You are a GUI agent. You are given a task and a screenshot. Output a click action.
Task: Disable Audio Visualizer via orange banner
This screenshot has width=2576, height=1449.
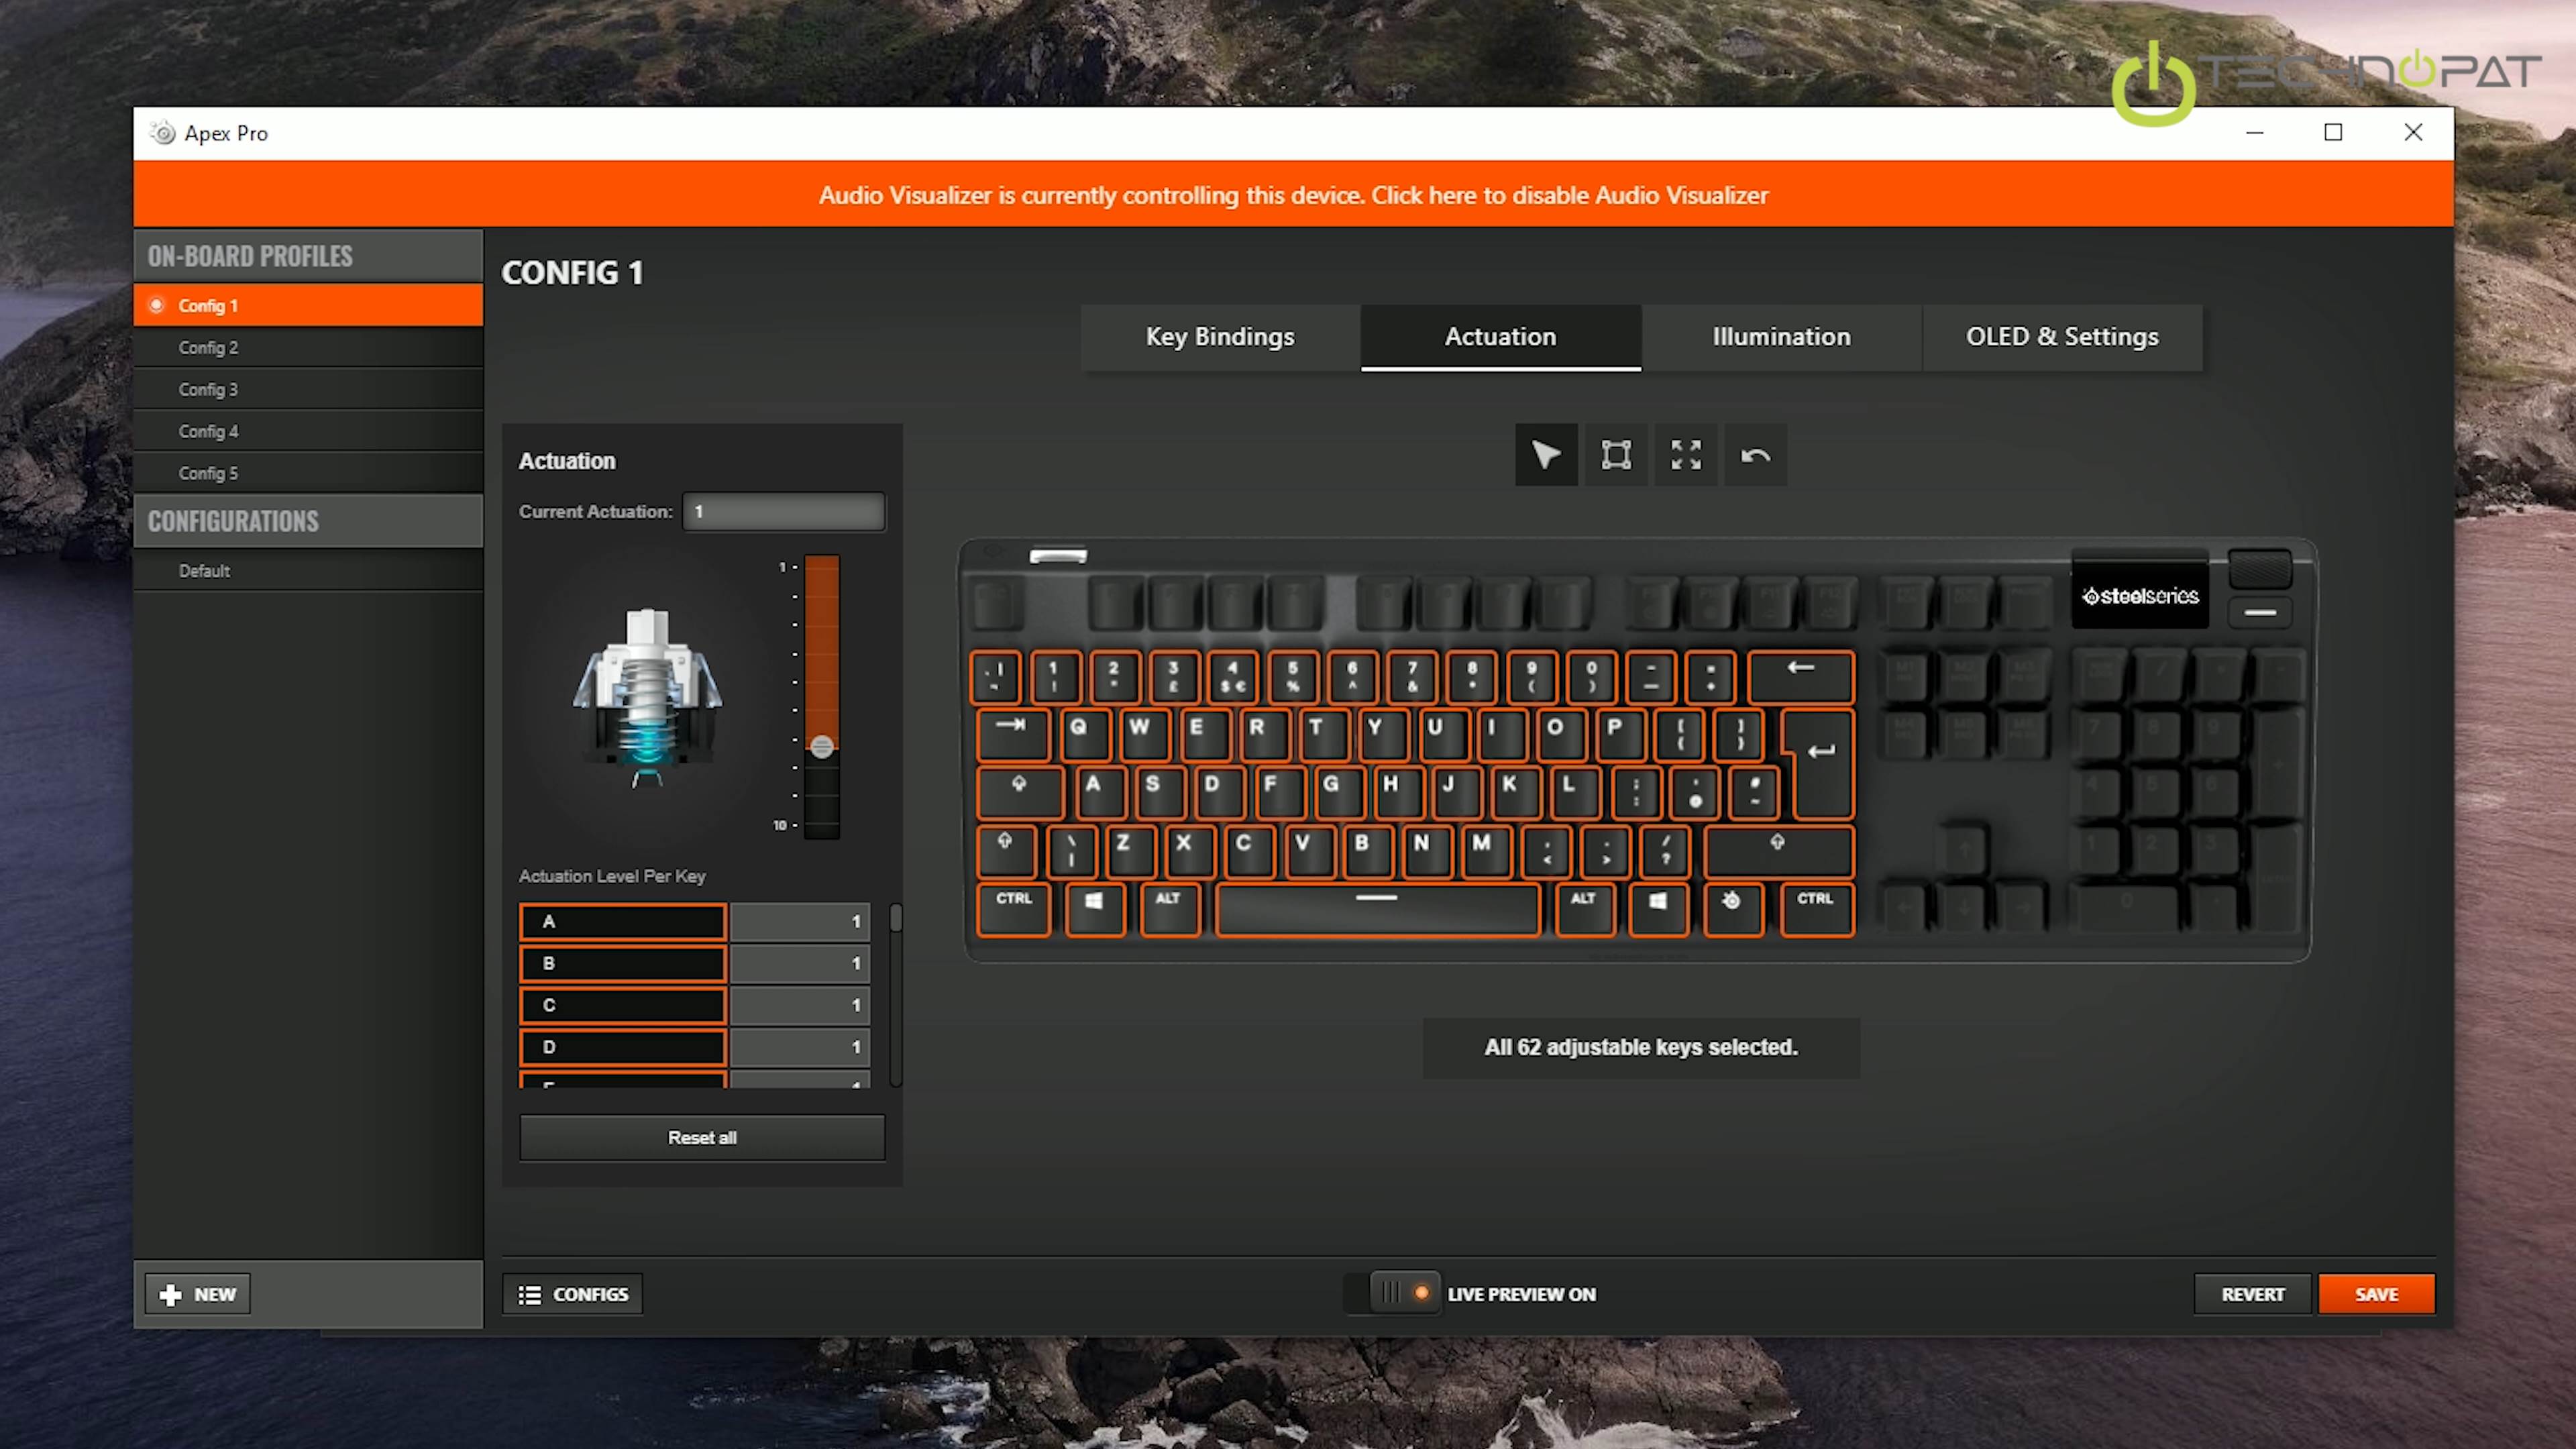[1293, 195]
